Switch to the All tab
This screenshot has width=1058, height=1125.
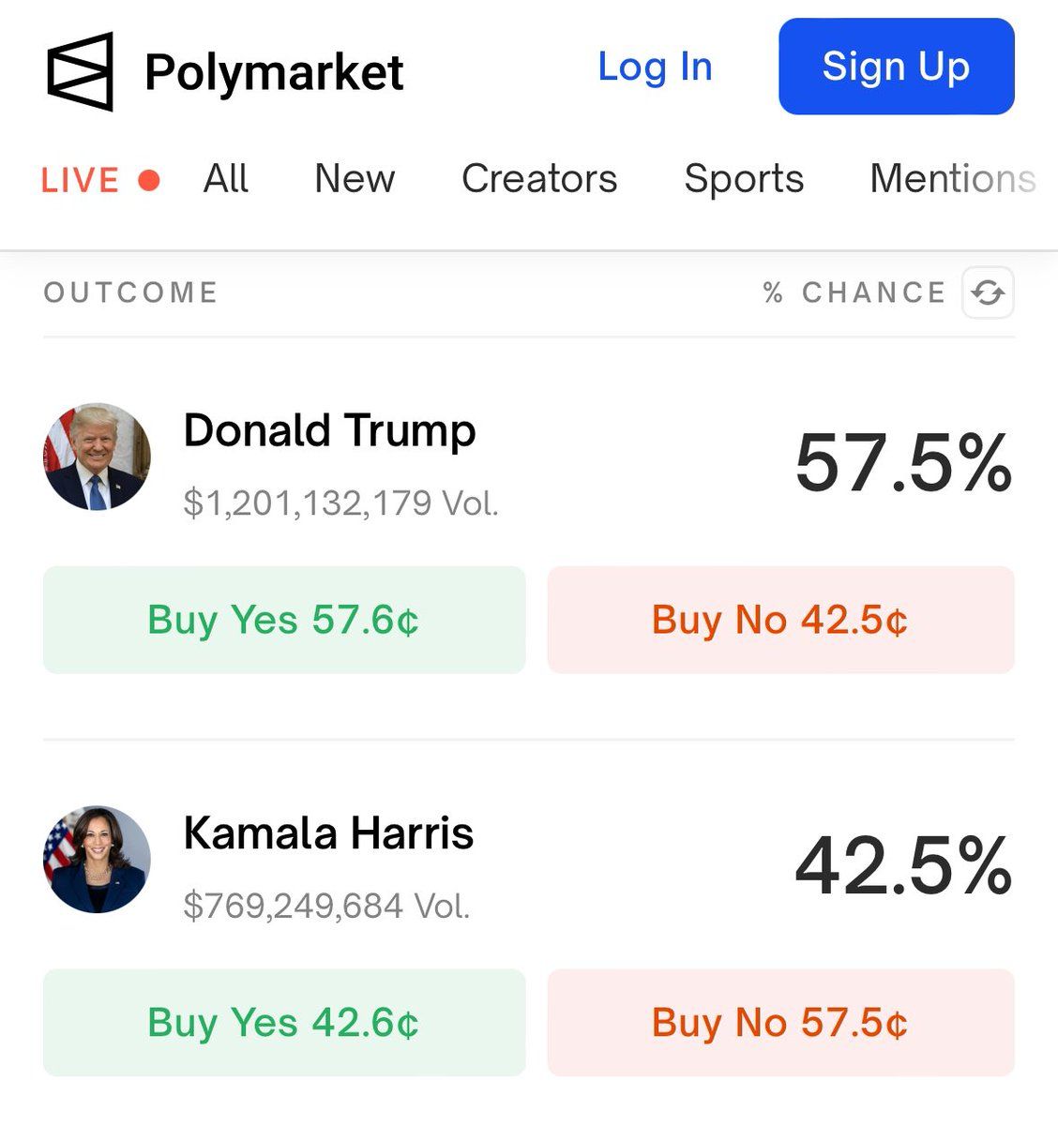click(x=226, y=178)
